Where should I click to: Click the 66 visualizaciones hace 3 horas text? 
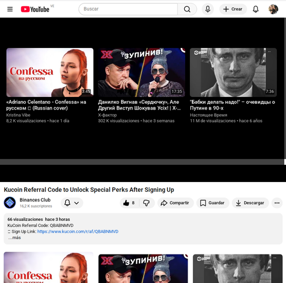click(39, 219)
